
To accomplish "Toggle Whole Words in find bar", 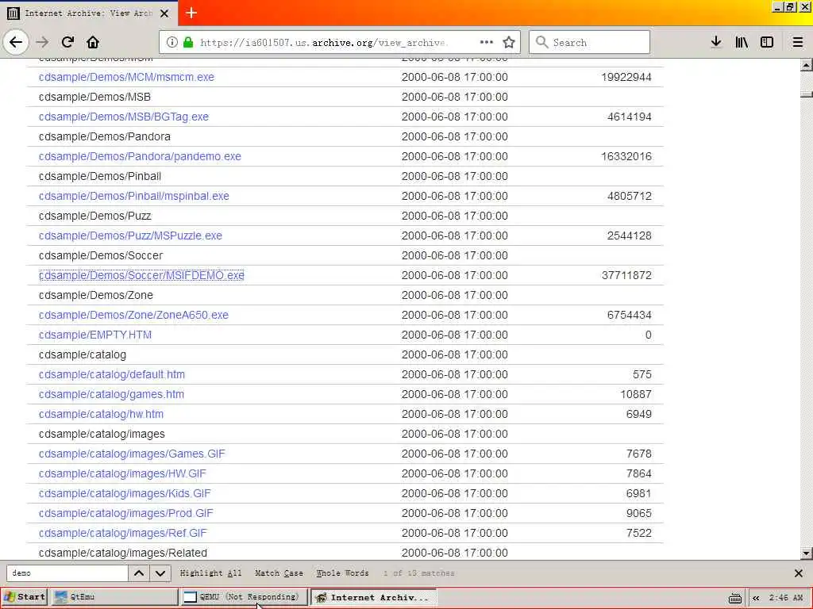I will [343, 573].
